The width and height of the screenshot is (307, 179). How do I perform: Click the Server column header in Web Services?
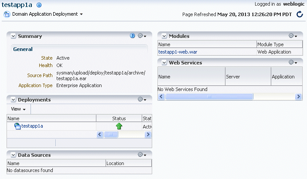coord(248,77)
